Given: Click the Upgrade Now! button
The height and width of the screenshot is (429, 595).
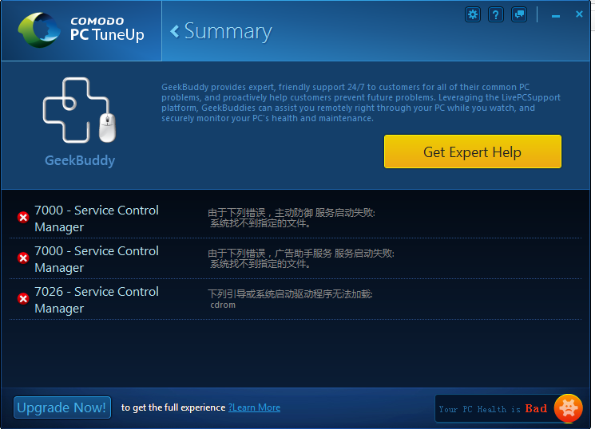Looking at the screenshot, I should coord(62,407).
